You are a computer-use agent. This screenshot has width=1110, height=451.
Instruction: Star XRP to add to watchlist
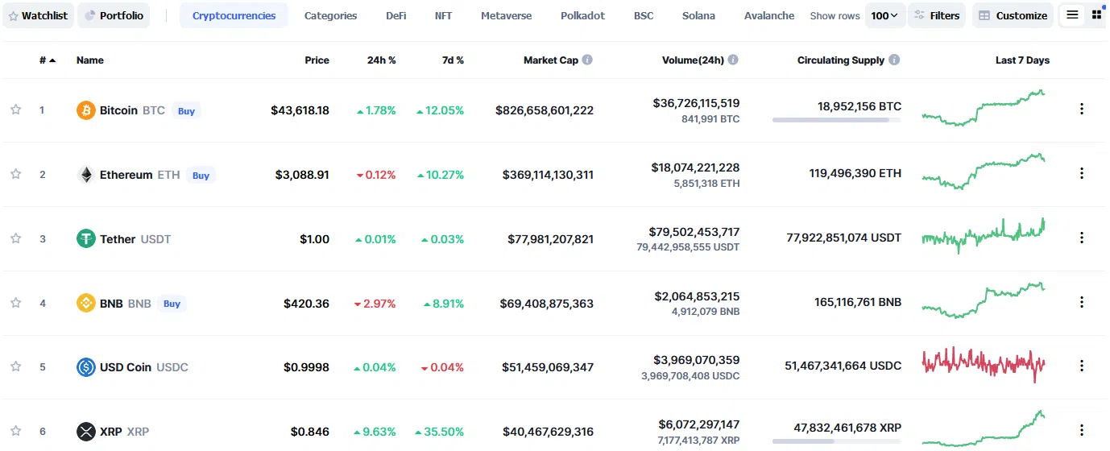point(15,431)
